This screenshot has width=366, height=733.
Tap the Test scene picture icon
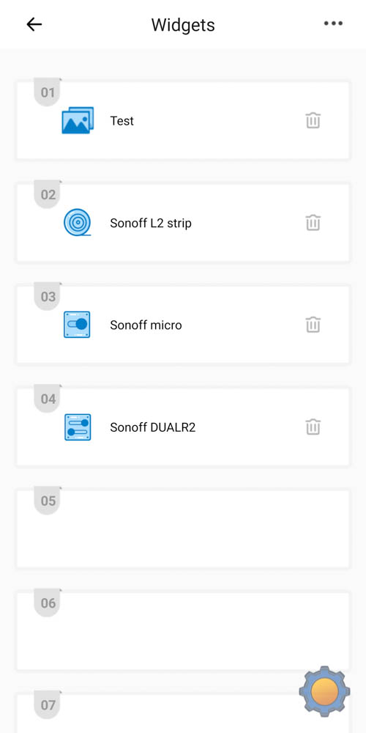78,121
